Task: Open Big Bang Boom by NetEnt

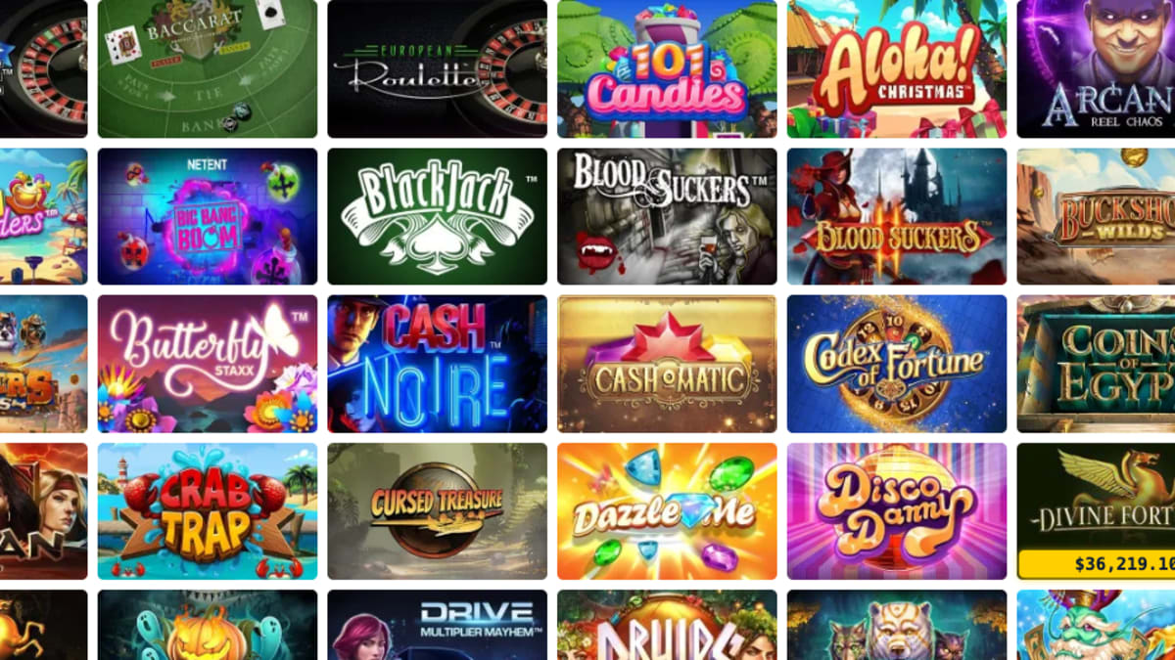Action: [208, 216]
